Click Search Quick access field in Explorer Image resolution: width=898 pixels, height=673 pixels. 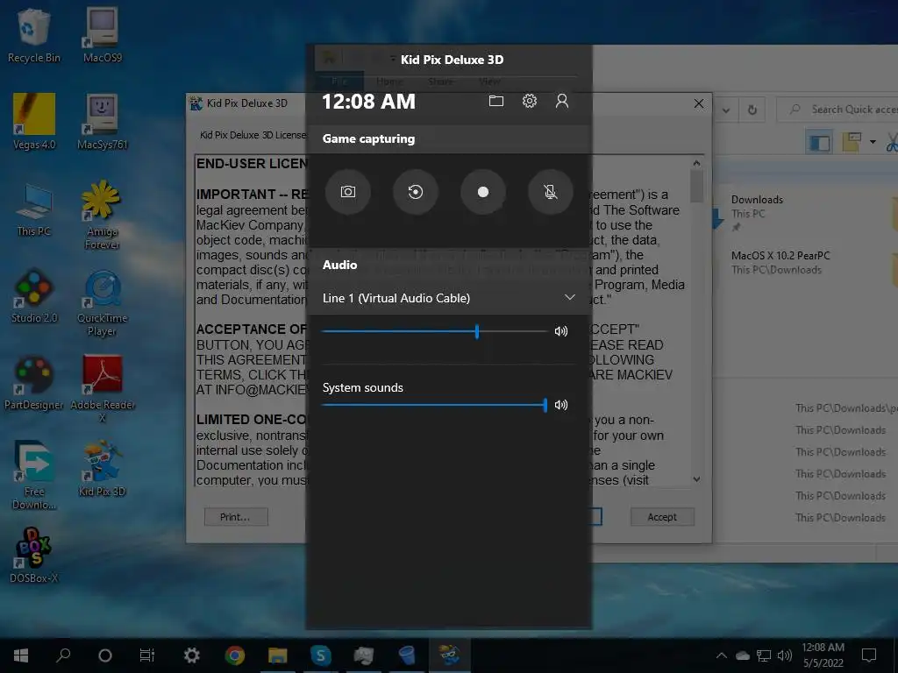[837, 110]
